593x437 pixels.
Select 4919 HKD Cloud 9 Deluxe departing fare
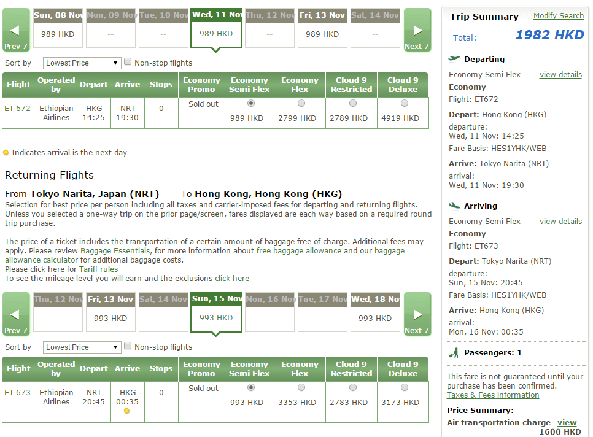tap(404, 104)
